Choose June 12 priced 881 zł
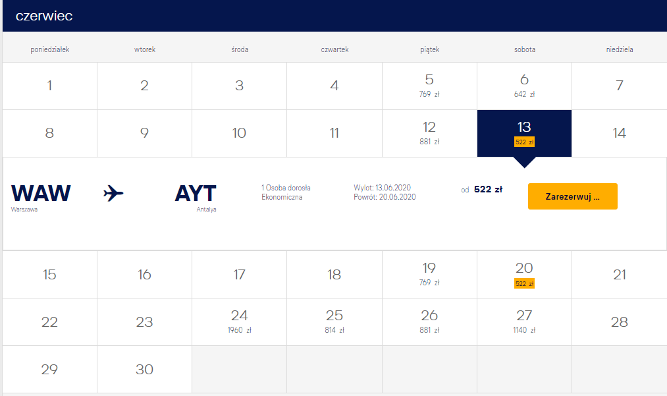 tap(429, 133)
